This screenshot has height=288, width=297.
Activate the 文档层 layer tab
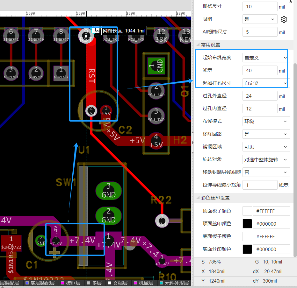pyautogui.click(x=118, y=283)
